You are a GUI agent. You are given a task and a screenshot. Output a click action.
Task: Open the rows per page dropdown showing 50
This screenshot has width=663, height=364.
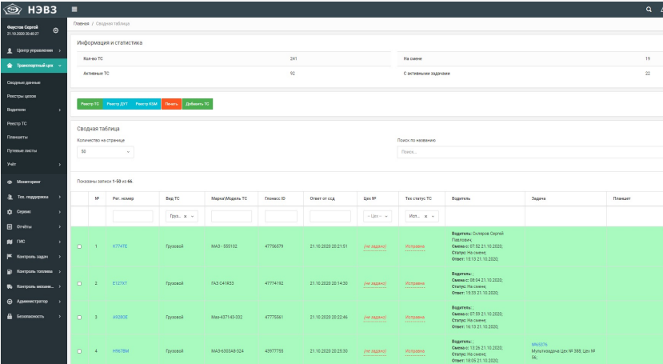[105, 151]
